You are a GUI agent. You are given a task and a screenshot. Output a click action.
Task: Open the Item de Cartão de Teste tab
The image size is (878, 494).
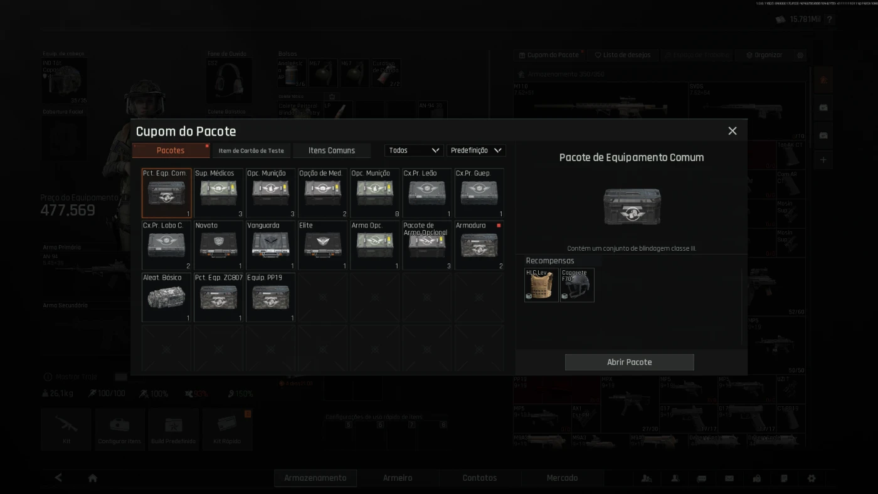(251, 150)
